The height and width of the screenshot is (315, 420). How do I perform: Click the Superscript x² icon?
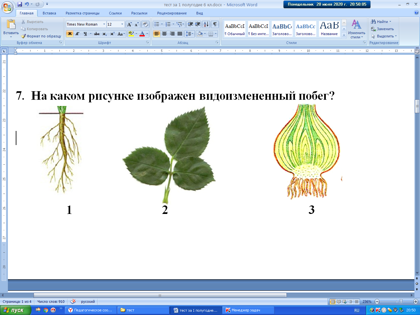point(112,34)
